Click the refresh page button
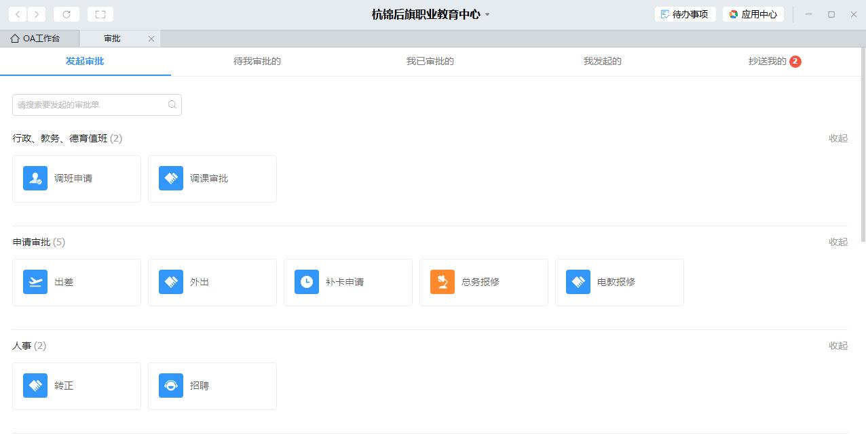This screenshot has height=435, width=866. 67,14
